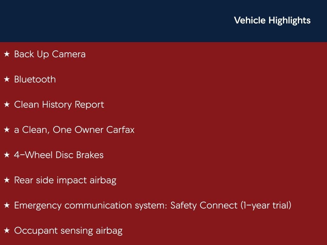Screen dimensions: 327x245
Task: Select the Back Up Camera text
Action: (x=50, y=54)
